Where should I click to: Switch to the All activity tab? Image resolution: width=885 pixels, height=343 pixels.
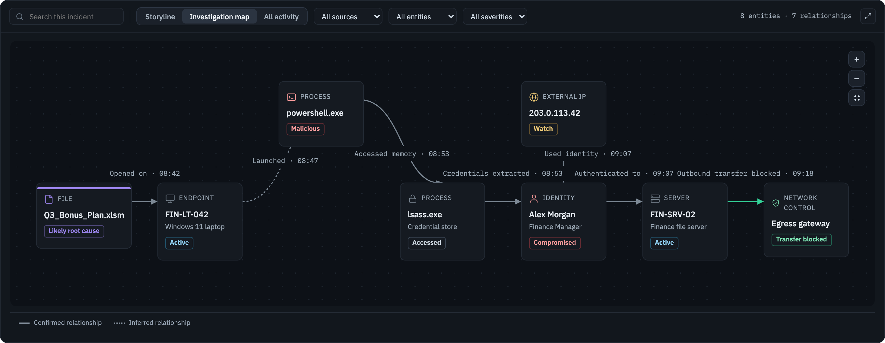[x=281, y=17]
